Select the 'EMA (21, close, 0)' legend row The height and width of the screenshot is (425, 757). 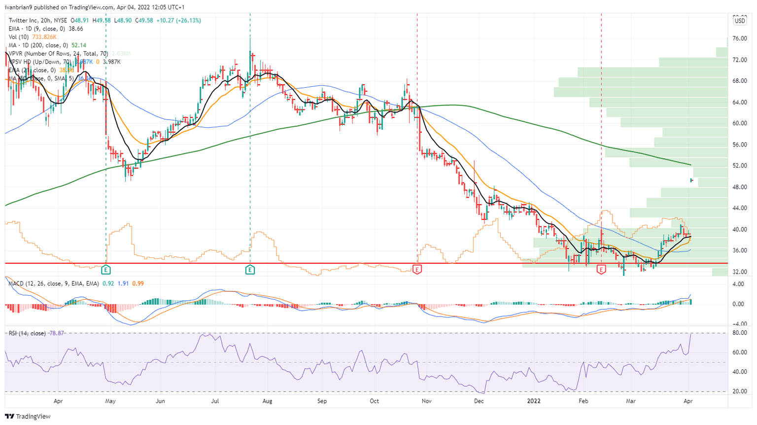32,70
